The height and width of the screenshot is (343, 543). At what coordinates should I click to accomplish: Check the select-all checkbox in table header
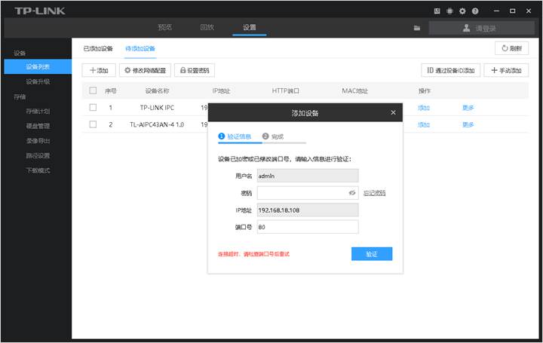tap(93, 90)
